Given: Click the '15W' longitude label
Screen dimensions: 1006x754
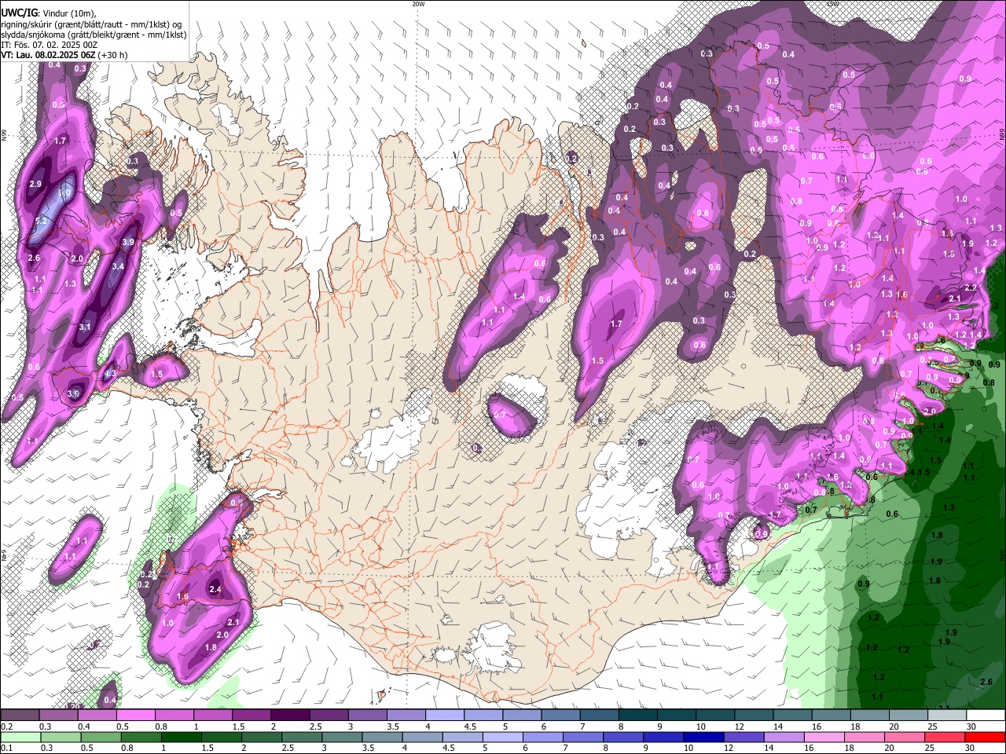Looking at the screenshot, I should pyautogui.click(x=832, y=4).
